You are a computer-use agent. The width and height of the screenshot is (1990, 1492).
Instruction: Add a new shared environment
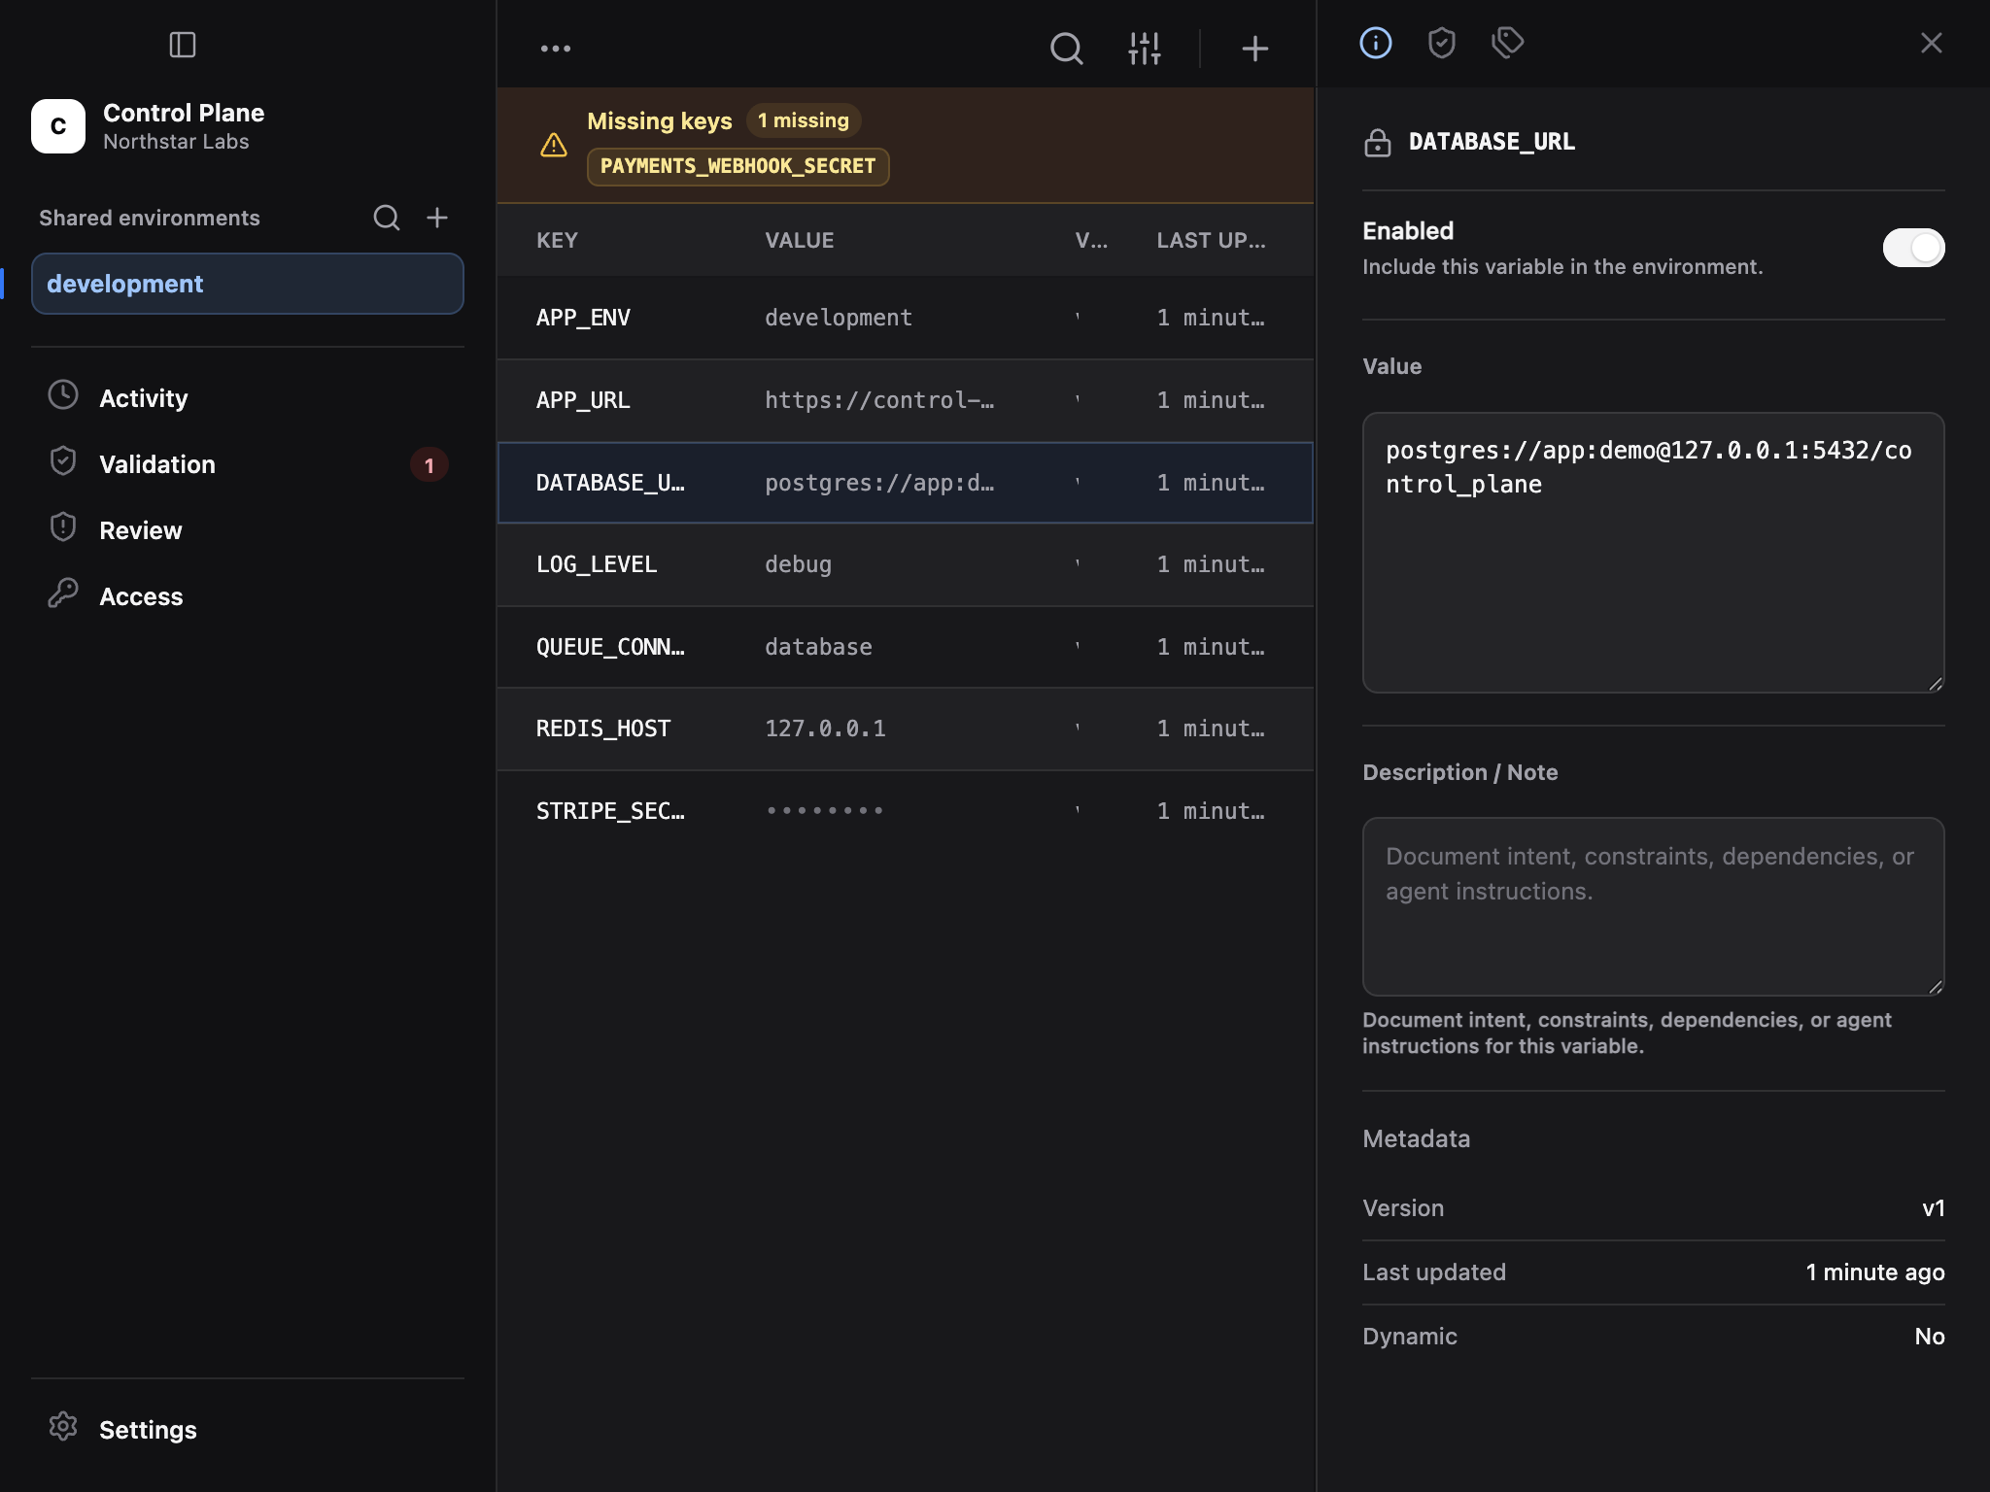437,218
